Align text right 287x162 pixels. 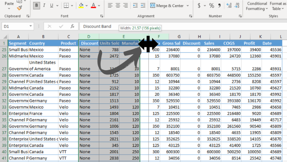click(x=125, y=6)
